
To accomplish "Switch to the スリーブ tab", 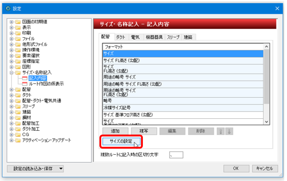I will pyautogui.click(x=173, y=37).
